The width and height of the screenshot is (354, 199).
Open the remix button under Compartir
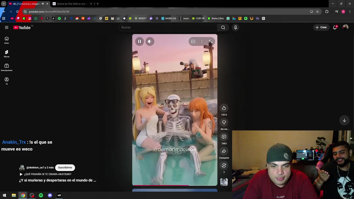pyautogui.click(x=224, y=166)
